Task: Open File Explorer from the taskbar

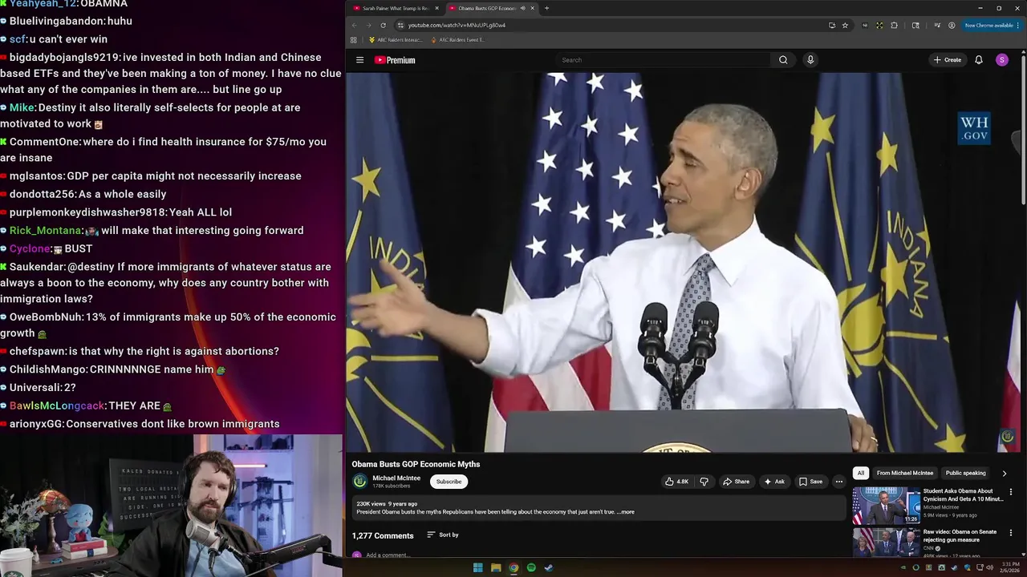Action: pyautogui.click(x=496, y=567)
